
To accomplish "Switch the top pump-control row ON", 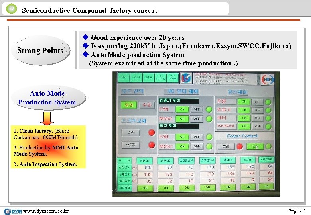I will pos(244,102).
